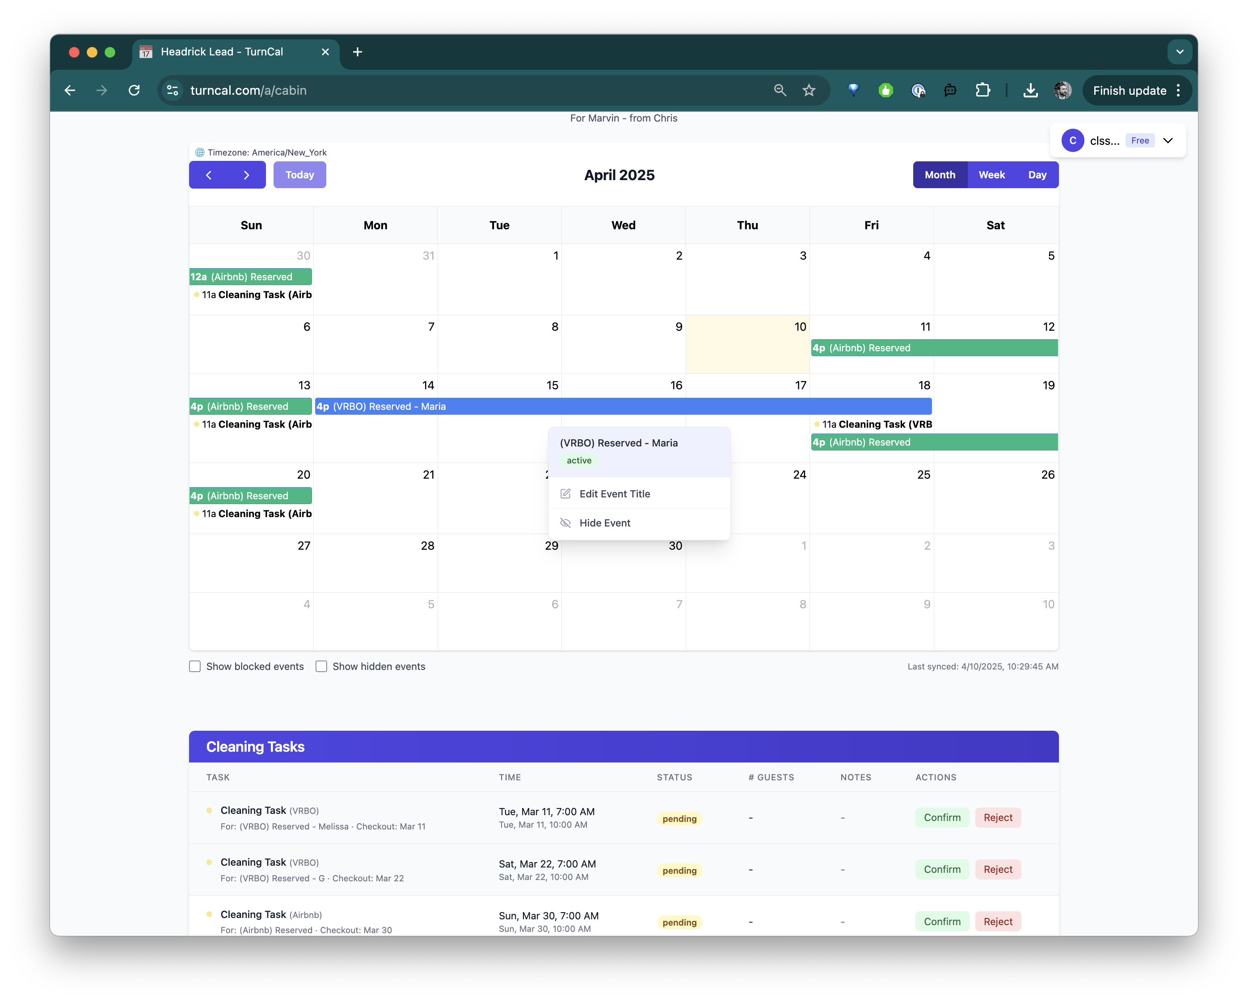Image resolution: width=1248 pixels, height=1002 pixels.
Task: Click the zoom magnifier icon in the address bar
Action: [780, 90]
